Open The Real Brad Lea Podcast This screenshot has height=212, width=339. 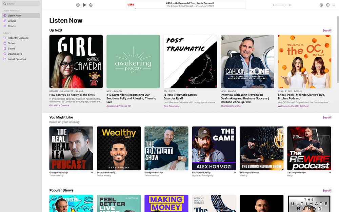click(71, 149)
